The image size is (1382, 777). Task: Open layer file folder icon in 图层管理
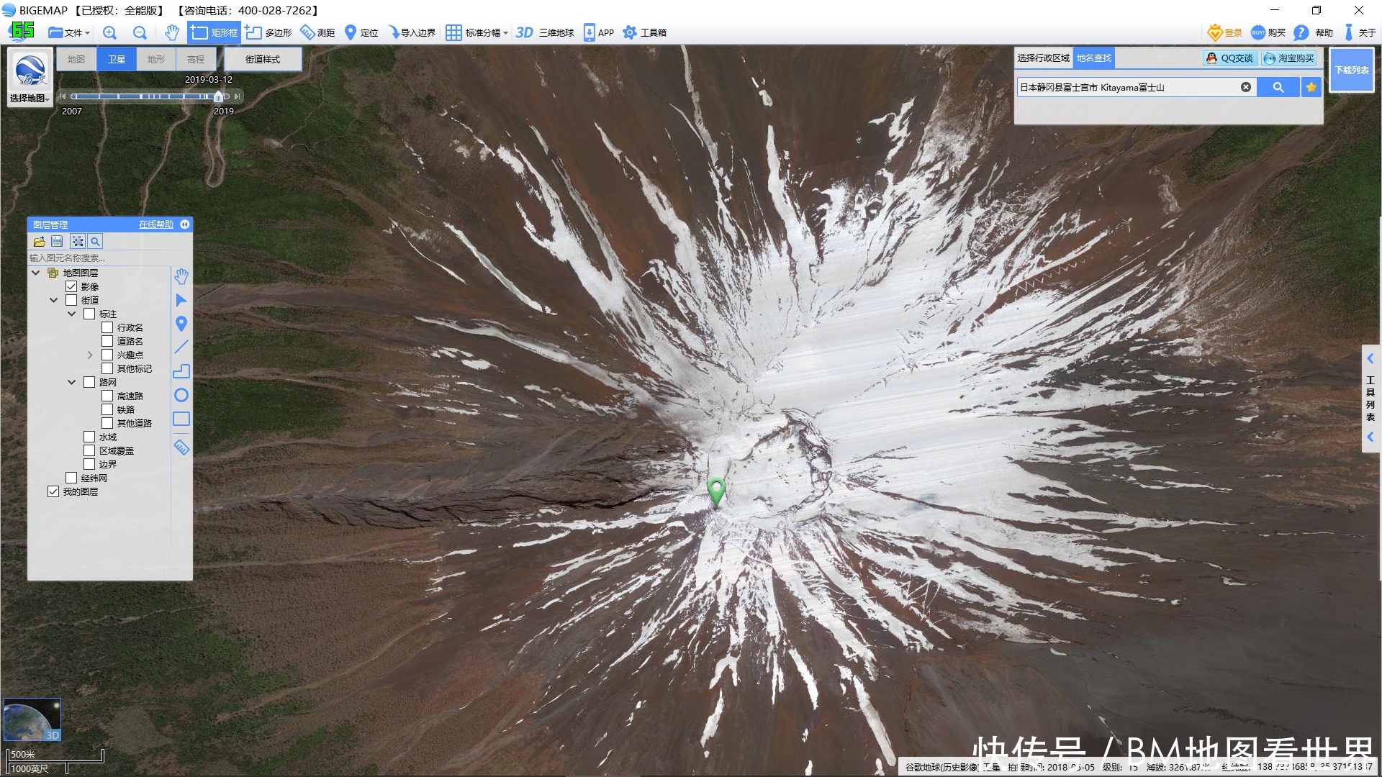[40, 242]
